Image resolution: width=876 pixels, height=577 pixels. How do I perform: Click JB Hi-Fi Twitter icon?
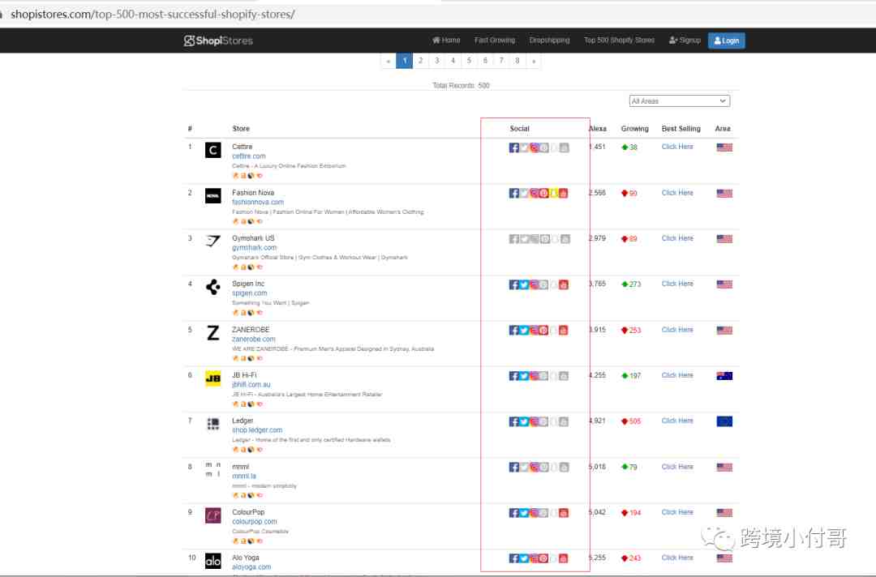[x=524, y=376]
